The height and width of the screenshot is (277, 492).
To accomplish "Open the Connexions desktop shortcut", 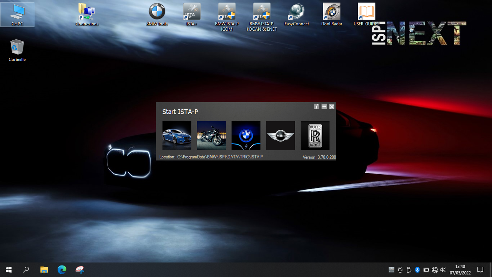I will pyautogui.click(x=87, y=15).
